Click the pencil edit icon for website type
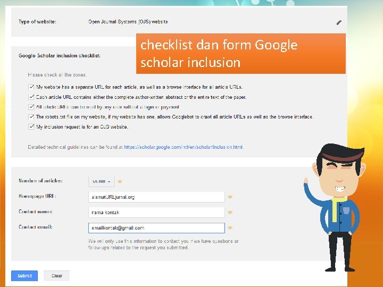 coord(339,22)
